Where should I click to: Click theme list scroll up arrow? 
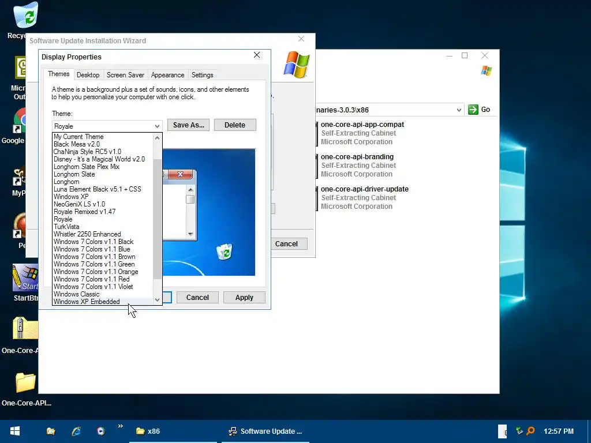point(157,138)
